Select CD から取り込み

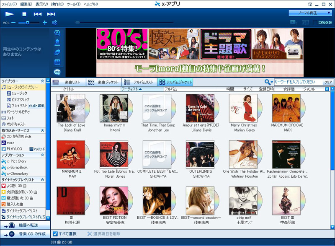(16, 136)
